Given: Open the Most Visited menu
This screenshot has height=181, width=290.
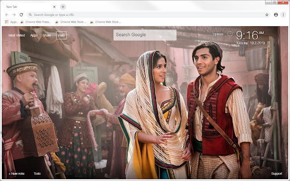Looking at the screenshot, I should [17, 35].
